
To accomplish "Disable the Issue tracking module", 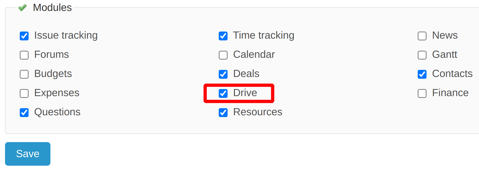I will coord(24,36).
